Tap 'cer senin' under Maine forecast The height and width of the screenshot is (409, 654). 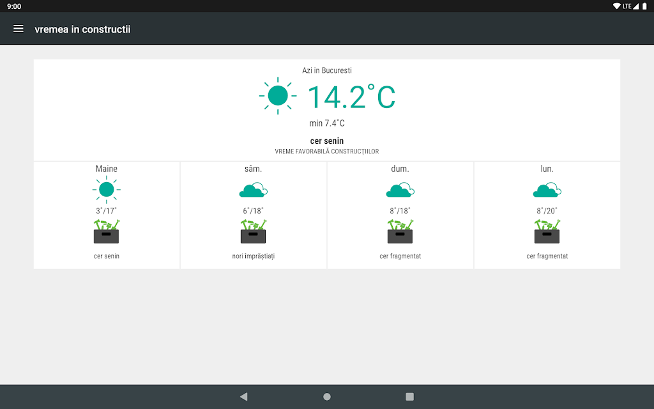(x=107, y=256)
